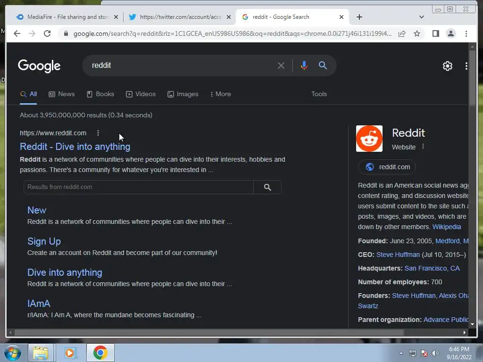This screenshot has height=362, width=483.
Task: Go back to the previous page
Action: coord(17,33)
